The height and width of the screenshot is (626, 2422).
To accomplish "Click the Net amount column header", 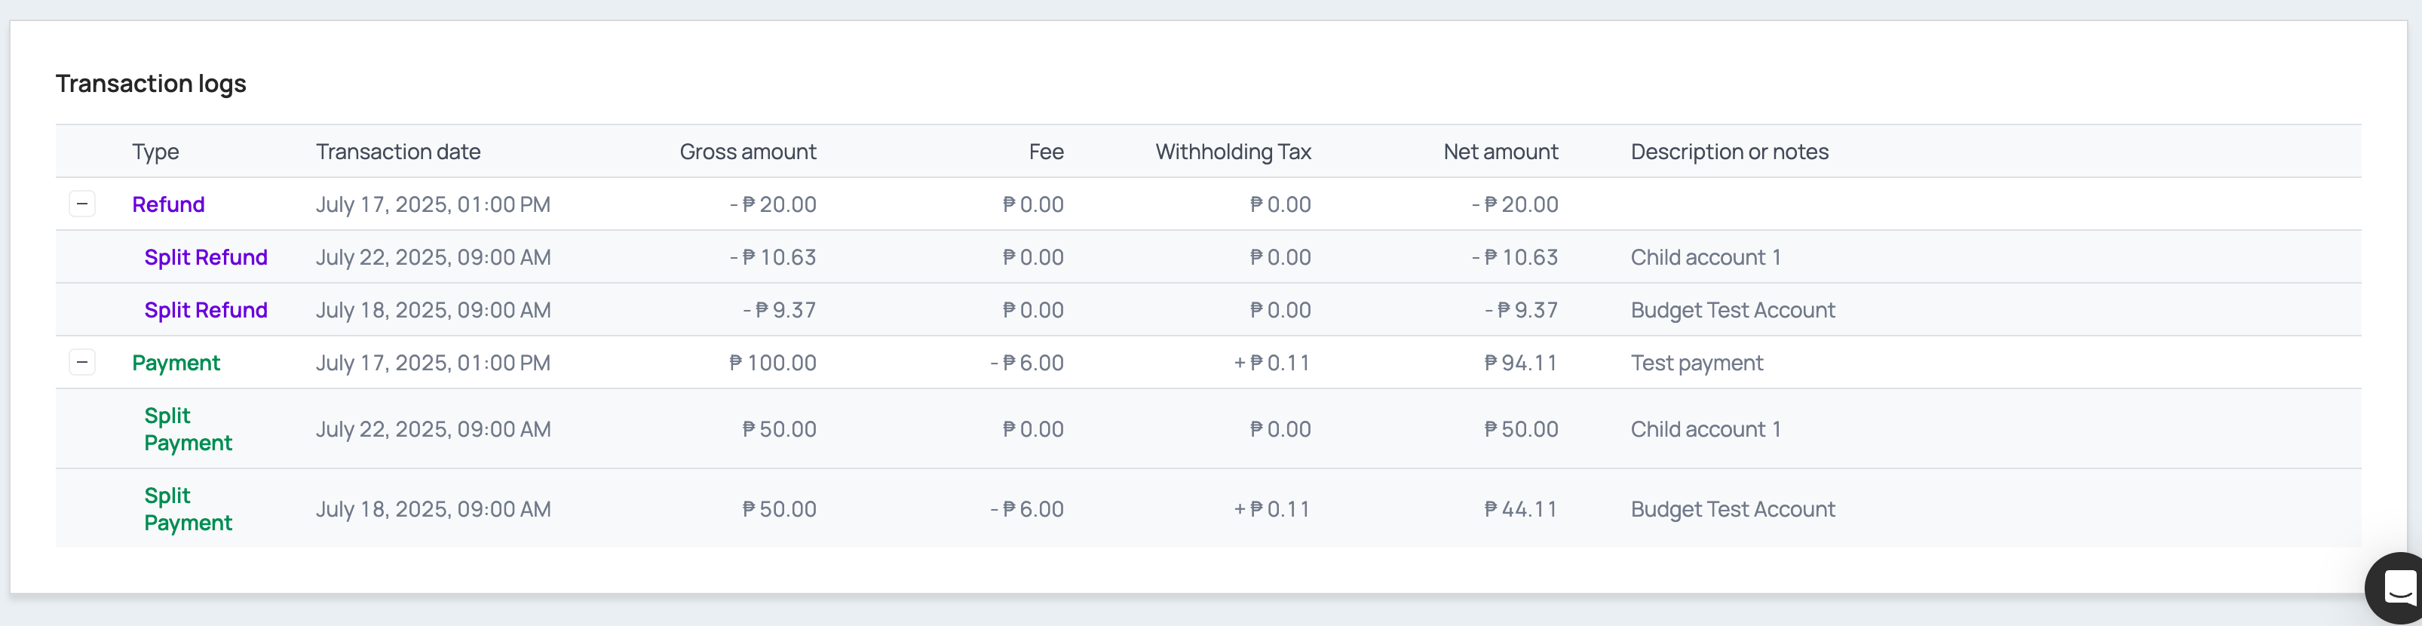I will (x=1501, y=152).
